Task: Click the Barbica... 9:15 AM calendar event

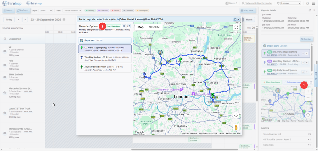Action: point(248,39)
